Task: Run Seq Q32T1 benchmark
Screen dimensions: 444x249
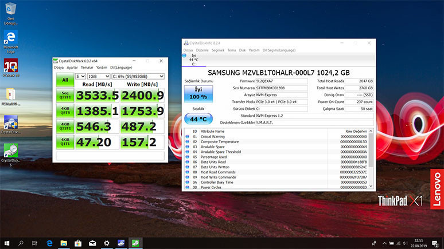Action: point(65,95)
